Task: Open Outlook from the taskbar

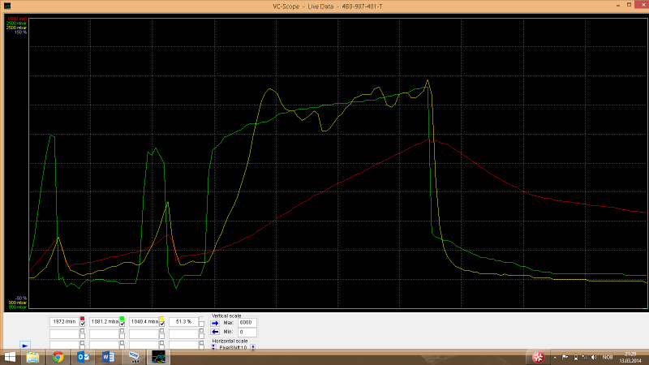Action: 83,357
